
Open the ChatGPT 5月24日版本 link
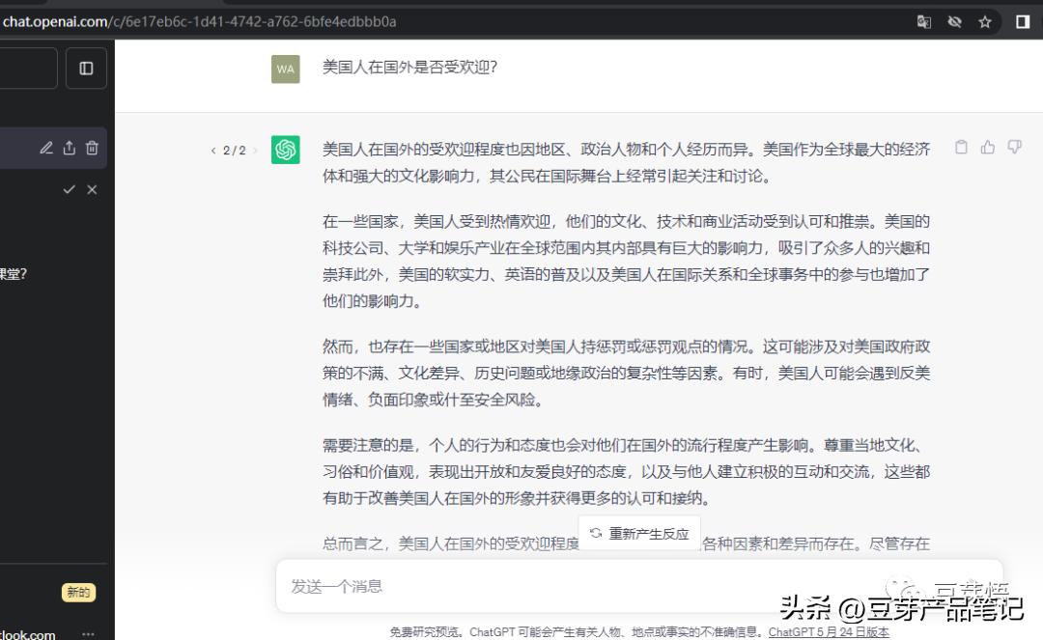point(831,632)
